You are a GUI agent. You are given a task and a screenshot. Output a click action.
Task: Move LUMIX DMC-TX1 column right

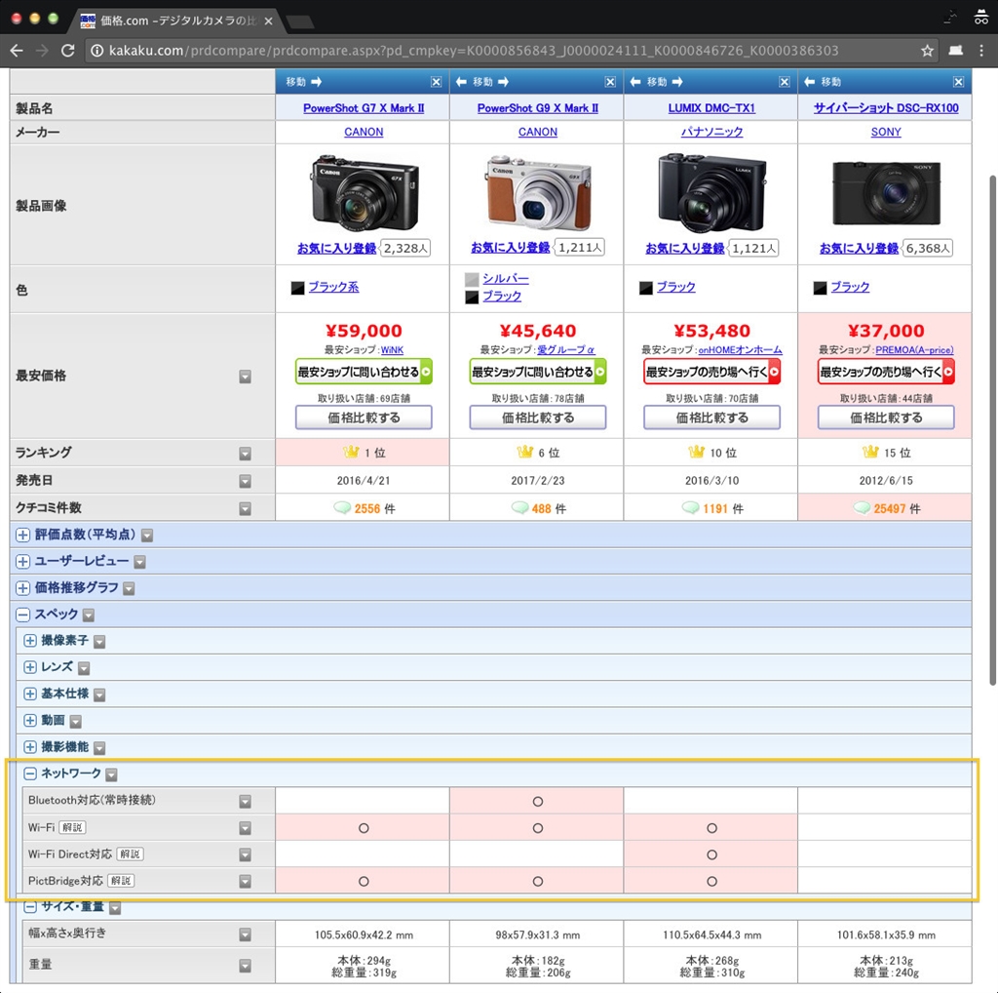coord(677,82)
